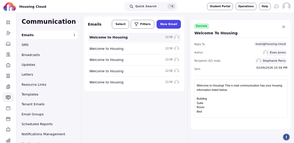Open Email Groups section
Screen dimensions: 294x143
33,114
